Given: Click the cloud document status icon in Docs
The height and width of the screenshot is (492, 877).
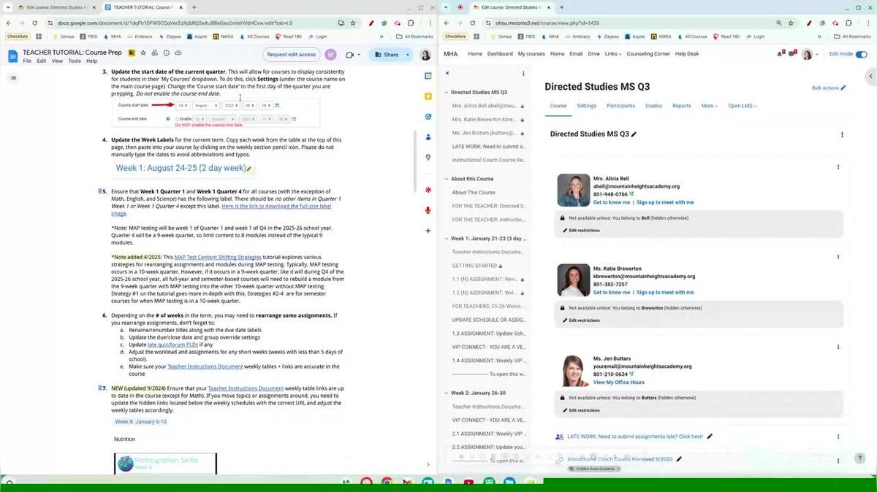Looking at the screenshot, I should pos(178,53).
